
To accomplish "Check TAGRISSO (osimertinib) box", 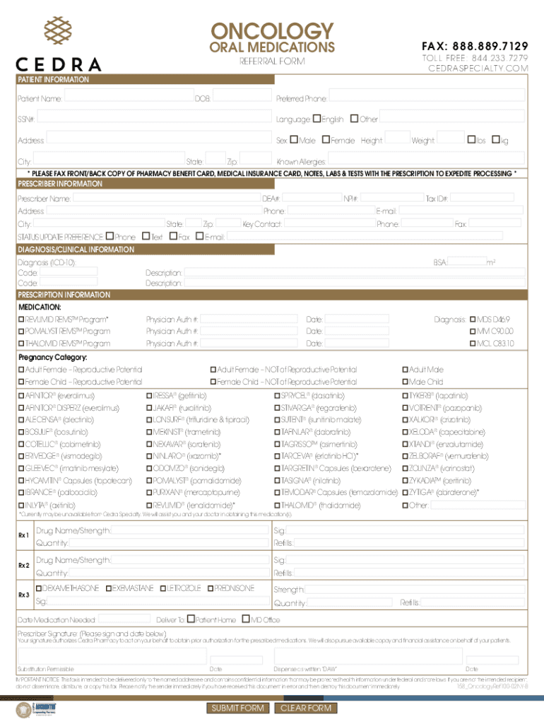I will click(278, 444).
